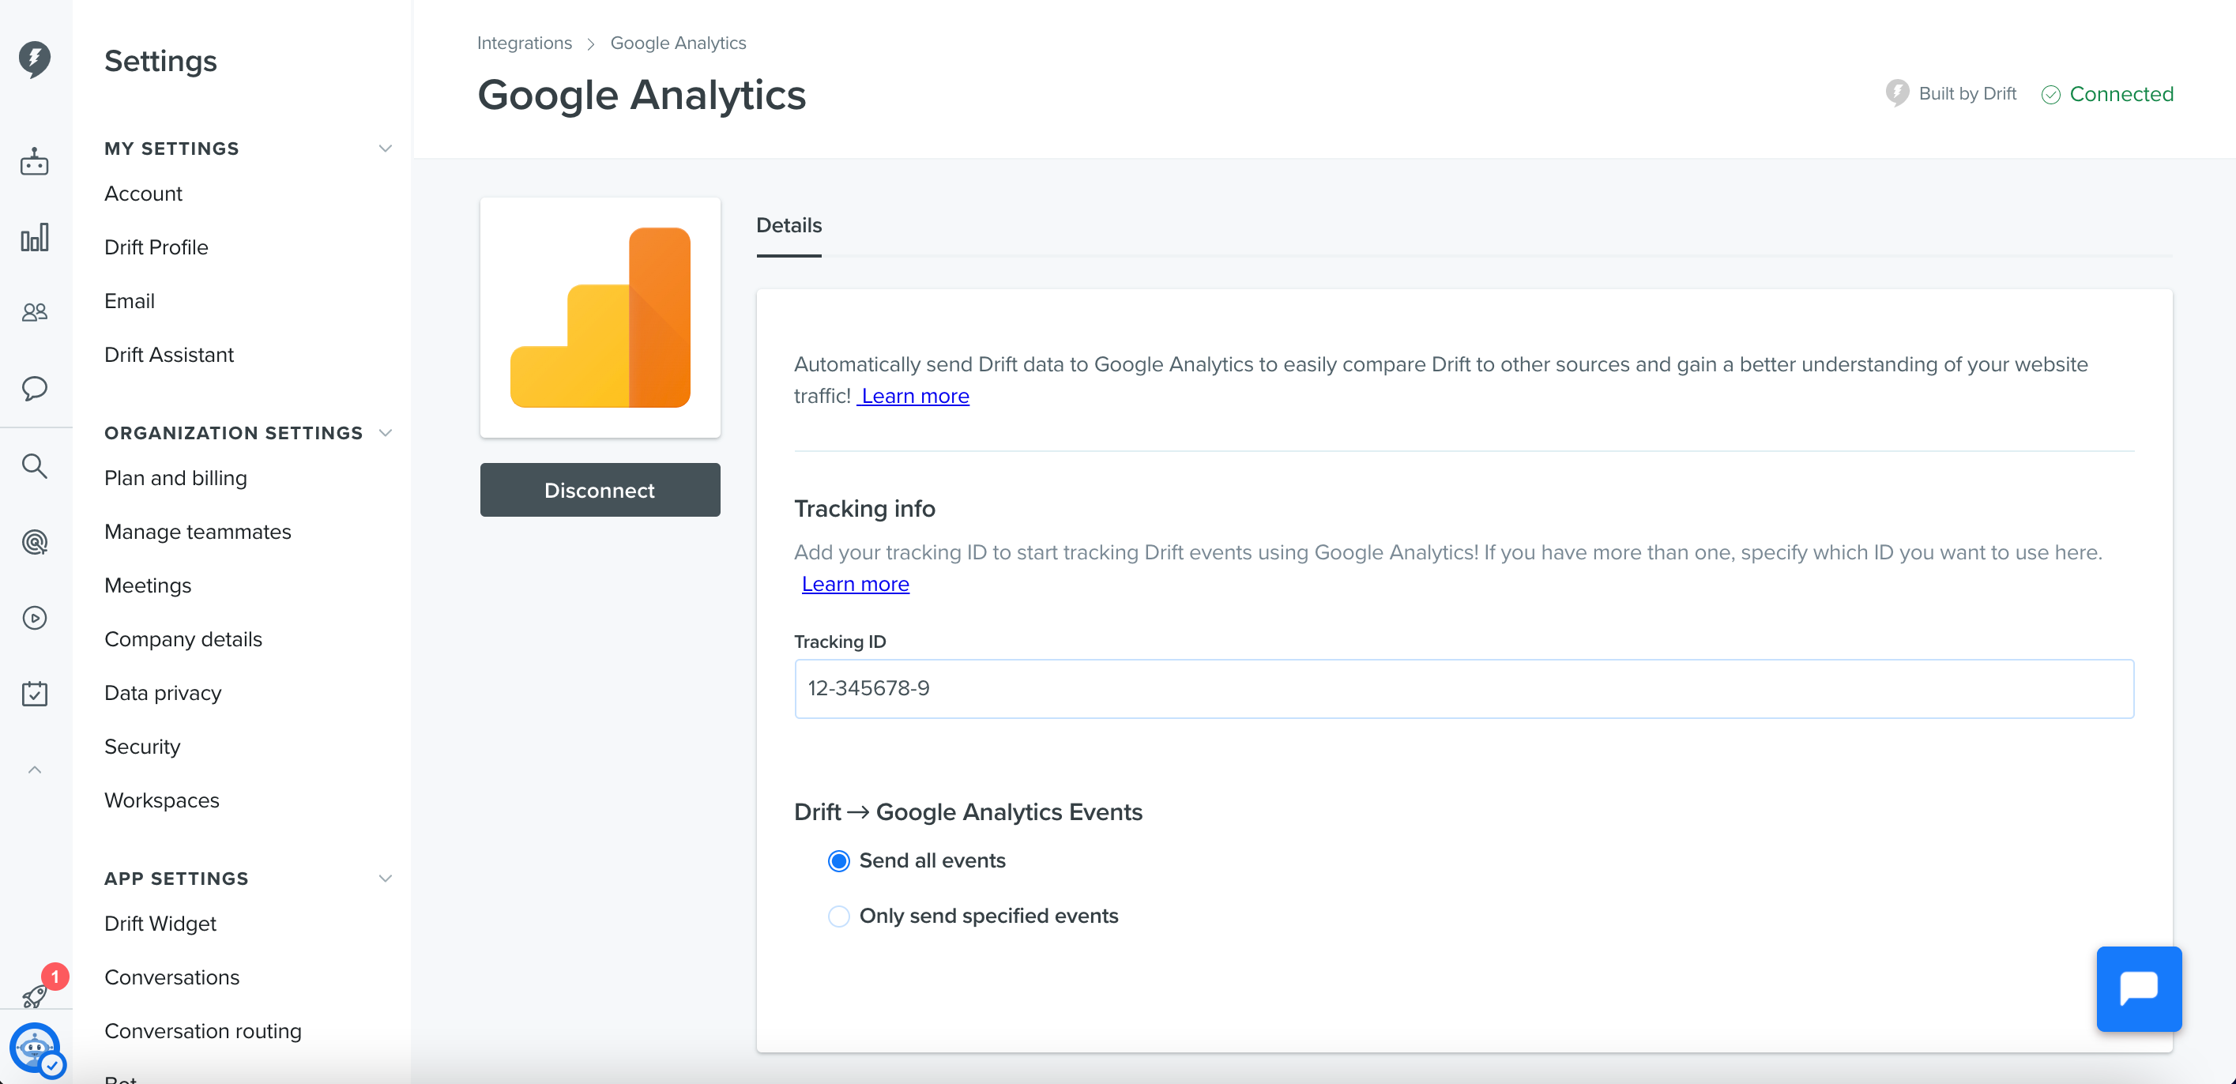The width and height of the screenshot is (2236, 1084).
Task: Click the robot user avatar icon
Action: (35, 1048)
